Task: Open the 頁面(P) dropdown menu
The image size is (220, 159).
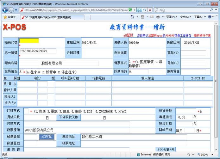Action: click(172, 17)
